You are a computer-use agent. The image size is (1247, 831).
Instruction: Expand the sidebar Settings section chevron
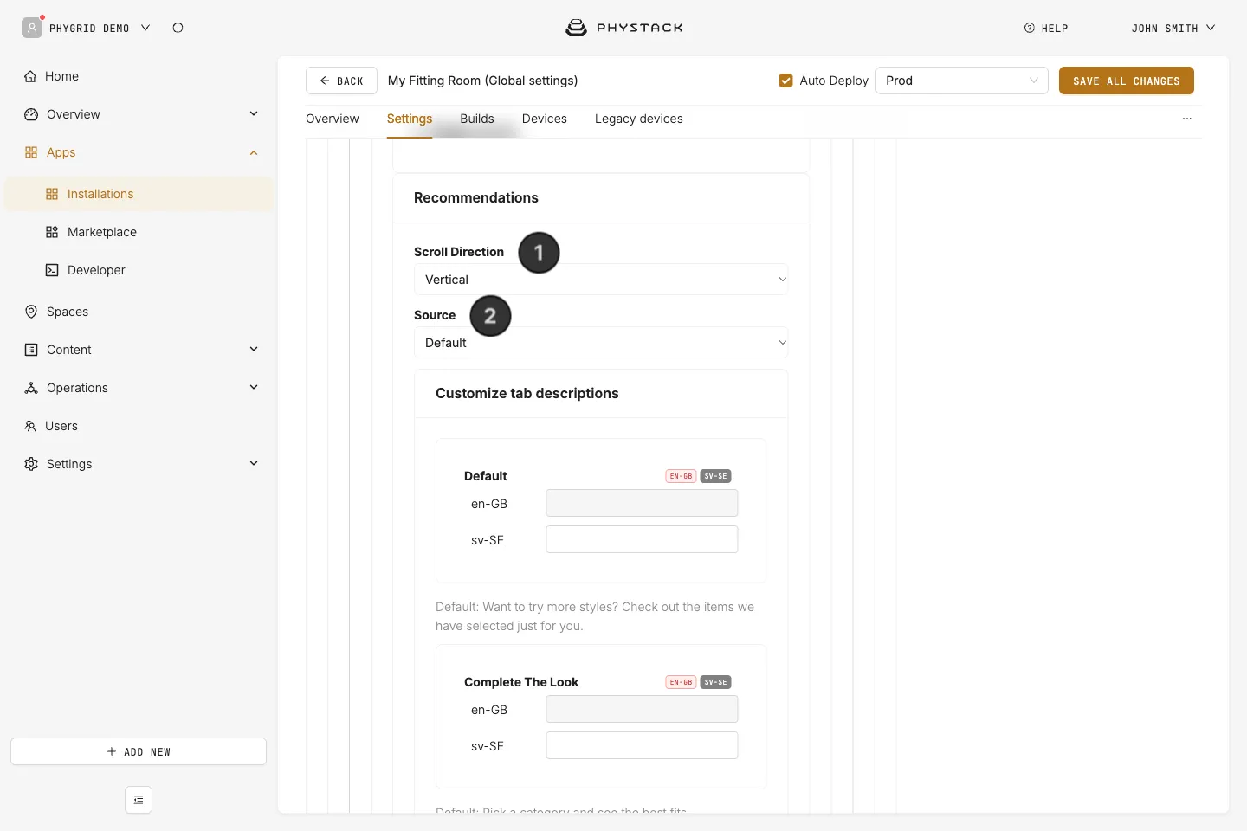pos(254,464)
